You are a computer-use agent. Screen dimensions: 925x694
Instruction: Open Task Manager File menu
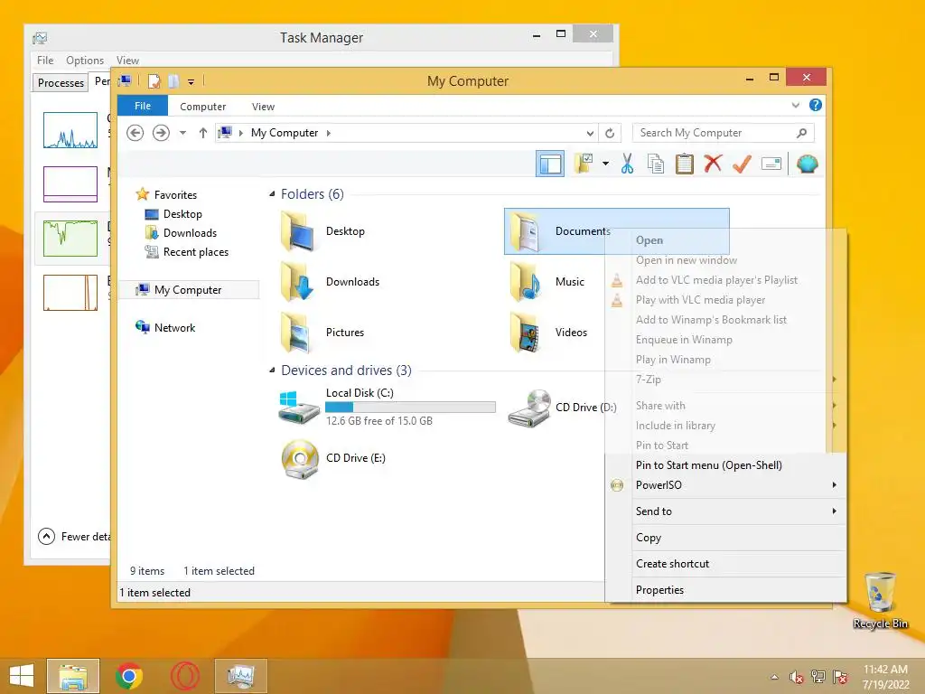tap(45, 61)
